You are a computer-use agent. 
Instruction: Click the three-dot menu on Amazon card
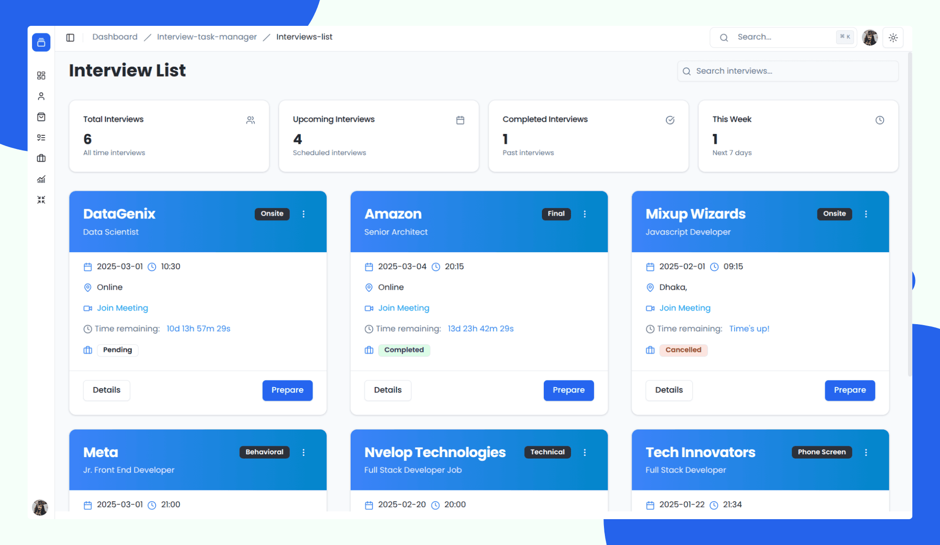[x=585, y=214]
